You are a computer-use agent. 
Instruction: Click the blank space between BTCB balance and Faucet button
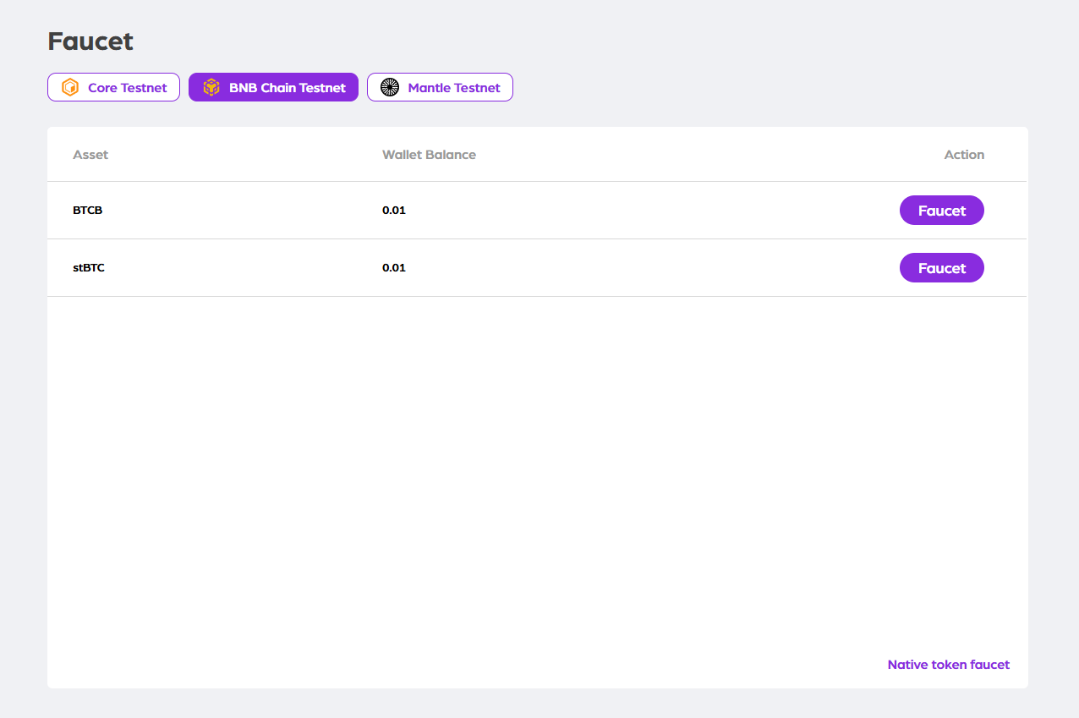pos(651,211)
